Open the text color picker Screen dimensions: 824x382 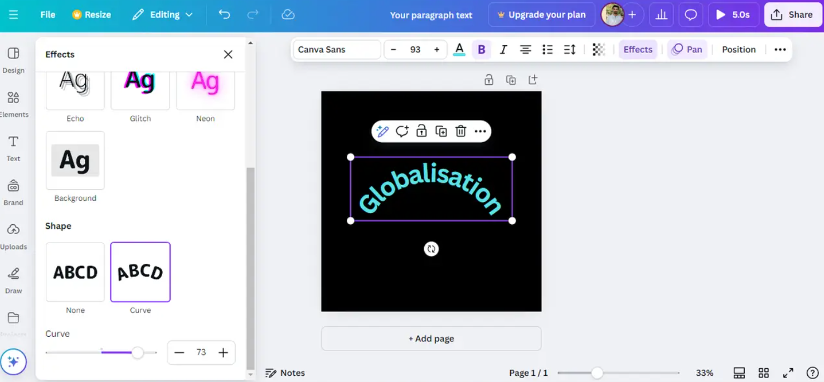459,50
